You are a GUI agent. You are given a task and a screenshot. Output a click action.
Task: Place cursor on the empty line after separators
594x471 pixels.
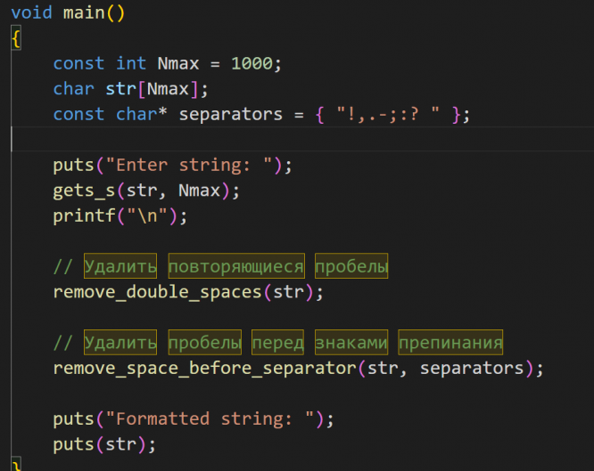click(303, 140)
